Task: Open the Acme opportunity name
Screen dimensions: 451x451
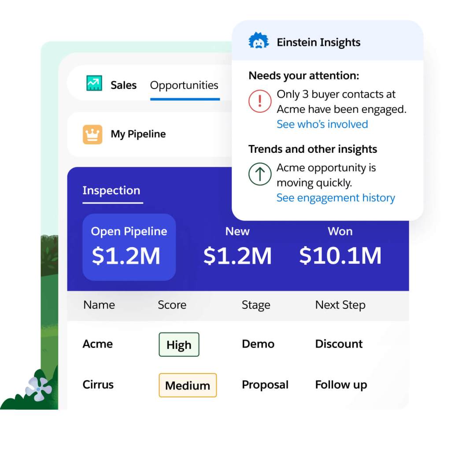Action: pyautogui.click(x=98, y=344)
